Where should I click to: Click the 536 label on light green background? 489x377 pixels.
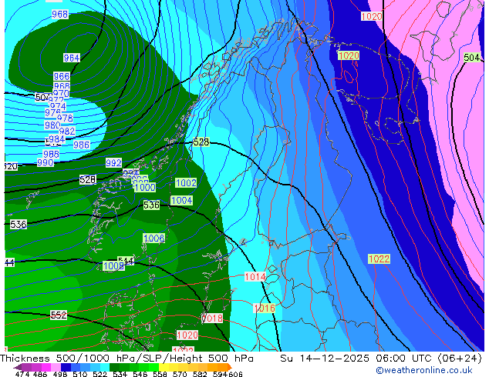[152, 205]
